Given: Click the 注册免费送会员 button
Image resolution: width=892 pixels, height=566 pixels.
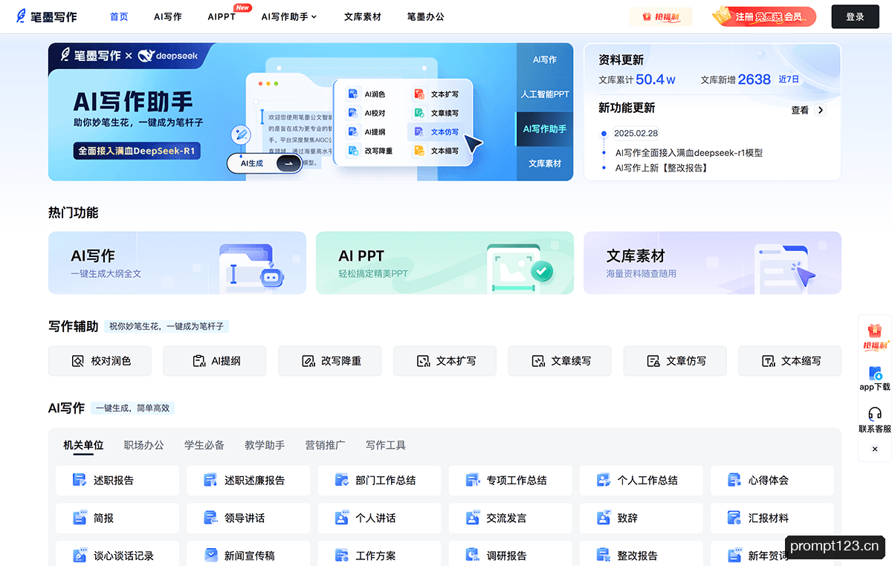Looking at the screenshot, I should pos(763,16).
